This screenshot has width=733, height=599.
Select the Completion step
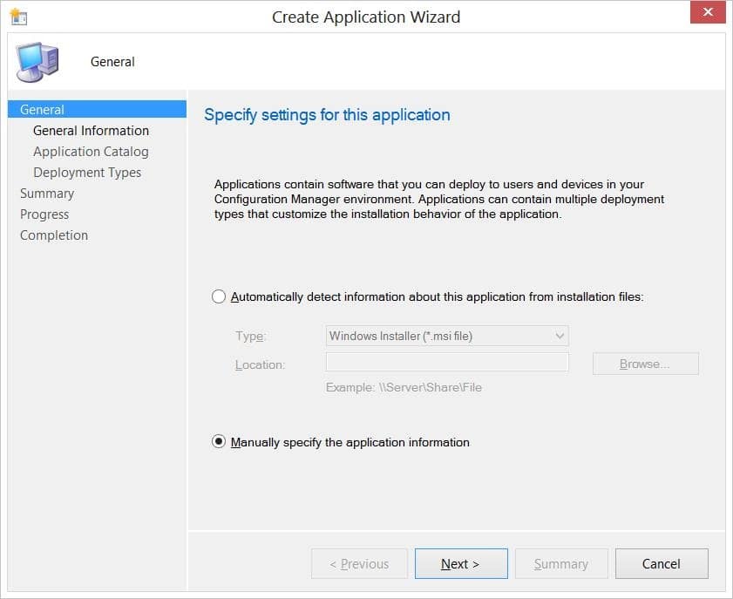(x=54, y=235)
